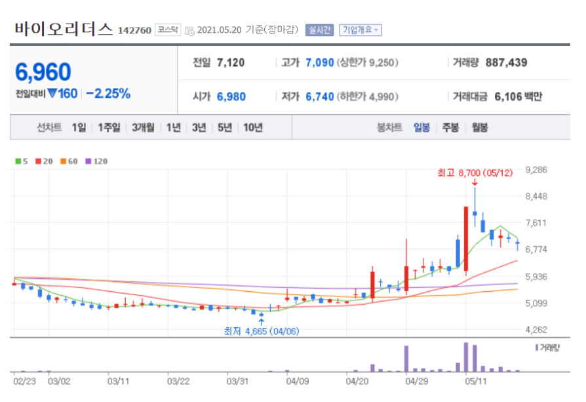Click the low price 6,740
Viewport: 586px width, 402px height.
tap(319, 97)
